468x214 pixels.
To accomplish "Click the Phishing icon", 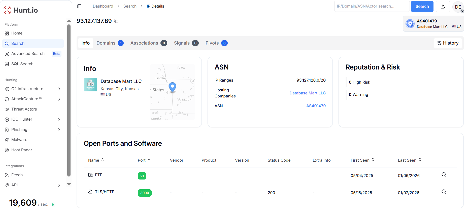I will tap(7, 130).
